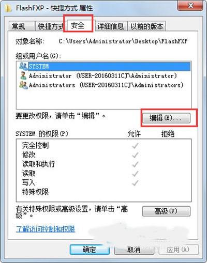
Task: Click the Administrators group icon
Action: (x=23, y=85)
